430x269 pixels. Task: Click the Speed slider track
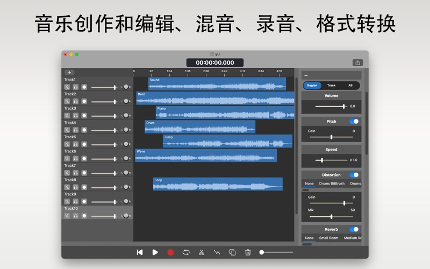click(331, 160)
